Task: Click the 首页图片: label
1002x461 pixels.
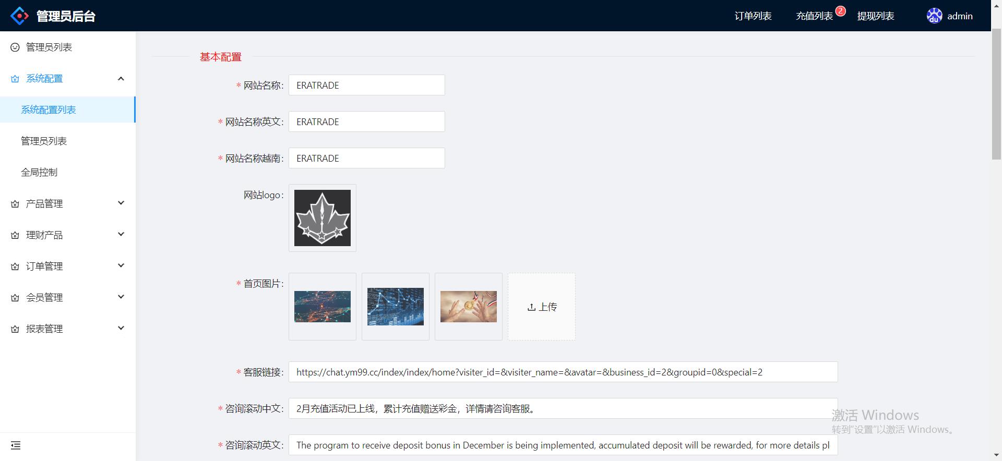Action: pos(264,284)
